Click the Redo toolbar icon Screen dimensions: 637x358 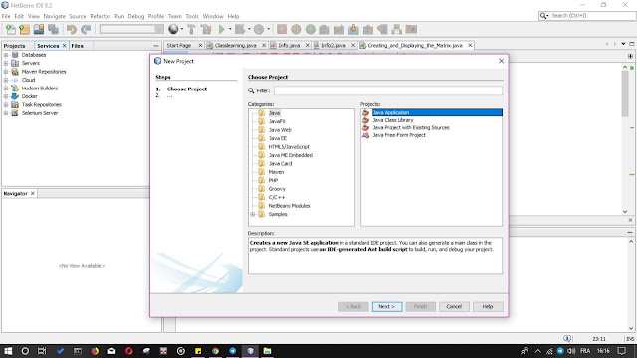click(x=86, y=29)
